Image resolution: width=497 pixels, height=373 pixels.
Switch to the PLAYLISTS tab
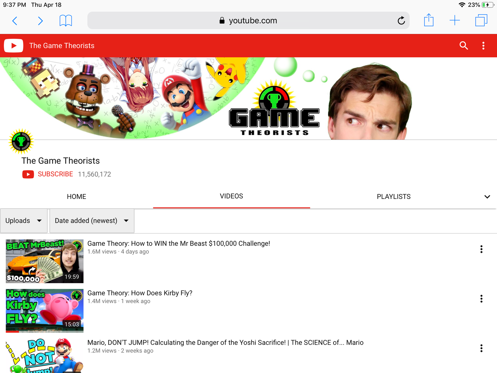(393, 197)
